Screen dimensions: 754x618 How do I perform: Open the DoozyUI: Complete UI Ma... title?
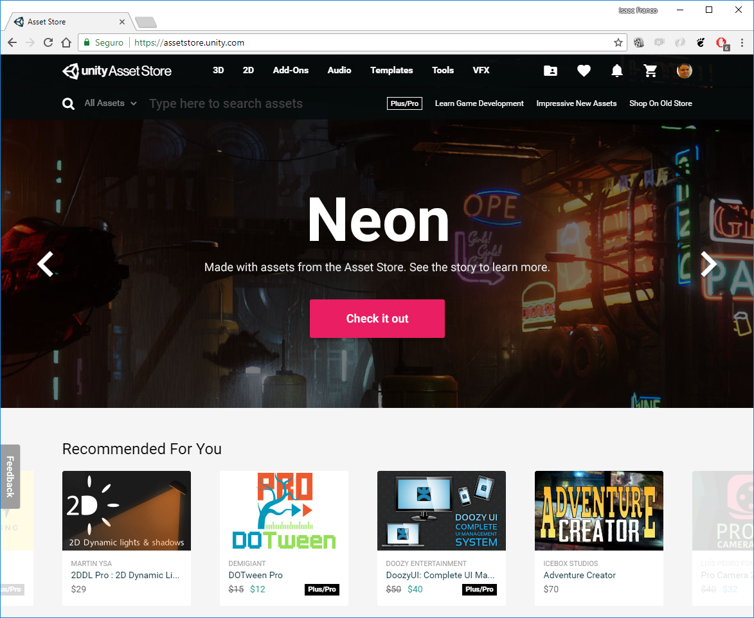pyautogui.click(x=440, y=575)
